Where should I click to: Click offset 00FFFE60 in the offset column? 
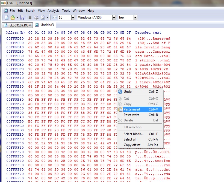(15, 100)
